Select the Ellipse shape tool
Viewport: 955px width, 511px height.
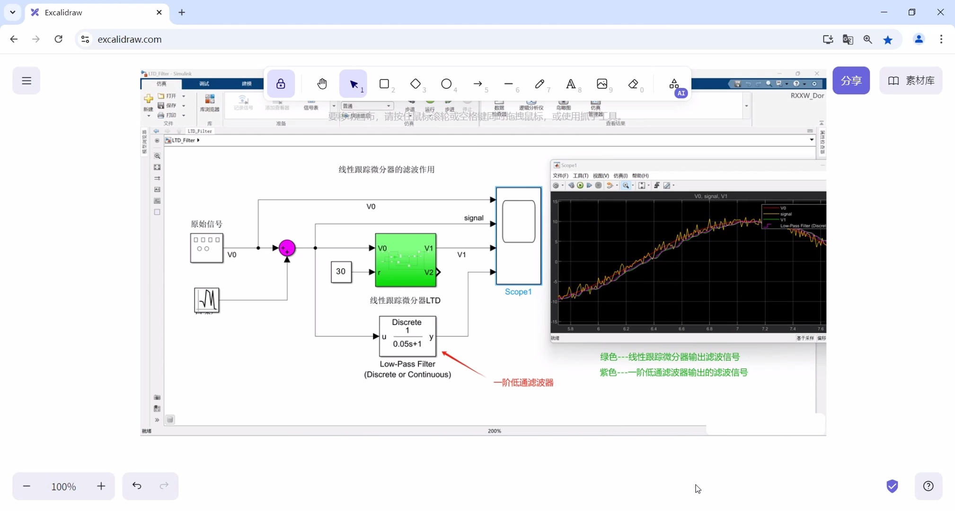point(446,84)
